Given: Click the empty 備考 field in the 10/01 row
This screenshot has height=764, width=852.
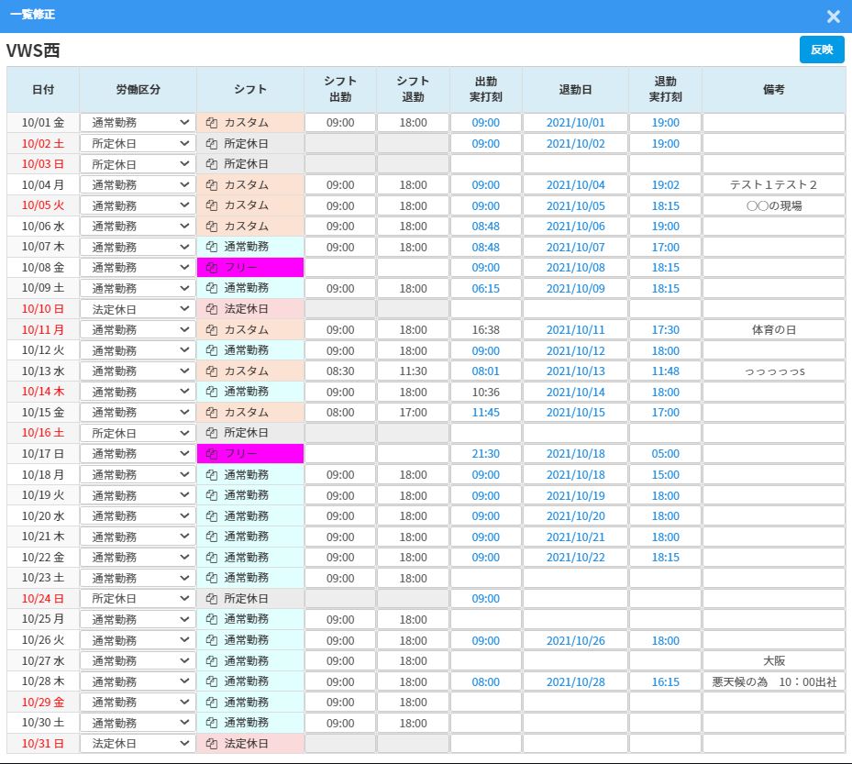Looking at the screenshot, I should [774, 123].
